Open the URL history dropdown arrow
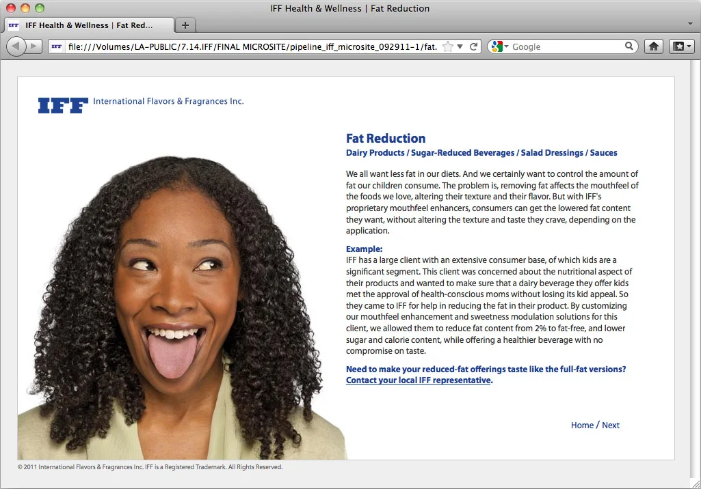Screen dimensions: 701x489 pos(460,46)
